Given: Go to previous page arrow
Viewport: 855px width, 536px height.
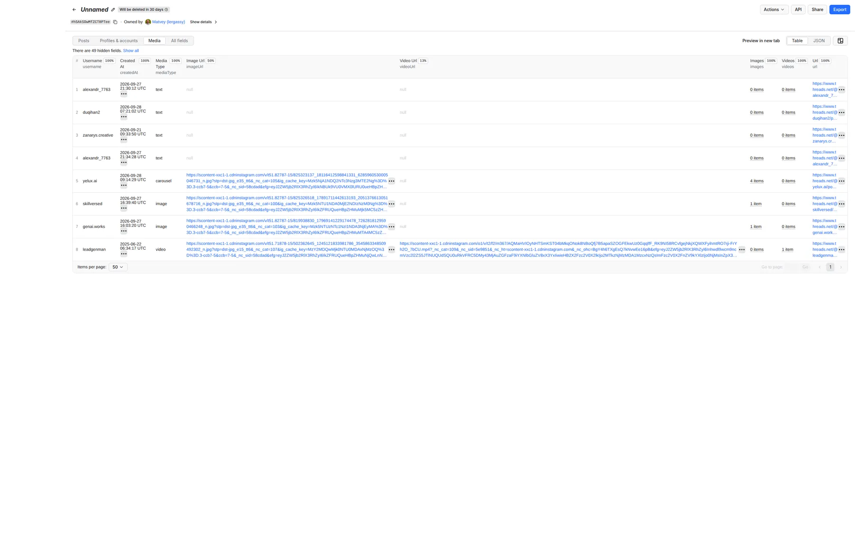Looking at the screenshot, I should (819, 267).
